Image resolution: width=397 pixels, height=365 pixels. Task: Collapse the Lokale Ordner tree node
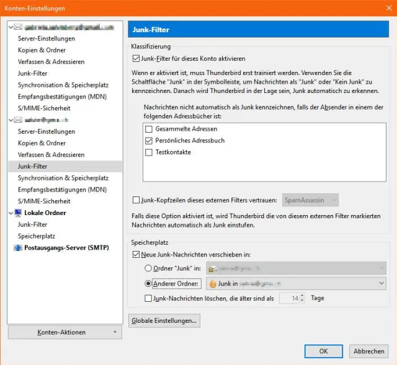tap(11, 213)
